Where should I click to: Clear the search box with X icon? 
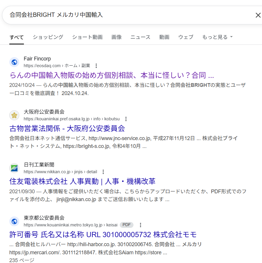click(258, 15)
